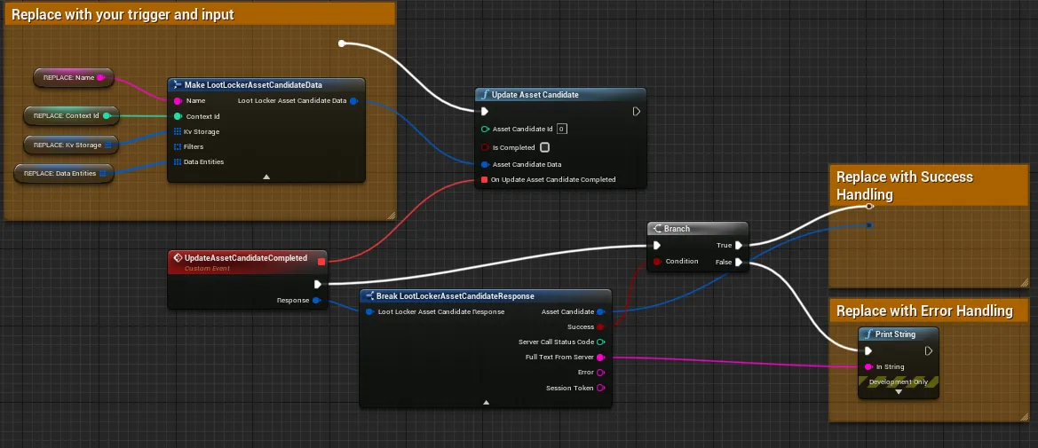Select the 'Replace with Success Handling' comment header
The height and width of the screenshot is (448, 1038).
pos(930,186)
